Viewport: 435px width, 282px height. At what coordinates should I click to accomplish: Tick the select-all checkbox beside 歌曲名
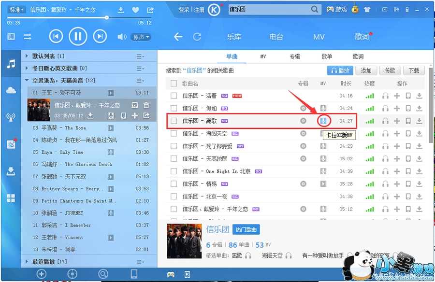[x=174, y=83]
